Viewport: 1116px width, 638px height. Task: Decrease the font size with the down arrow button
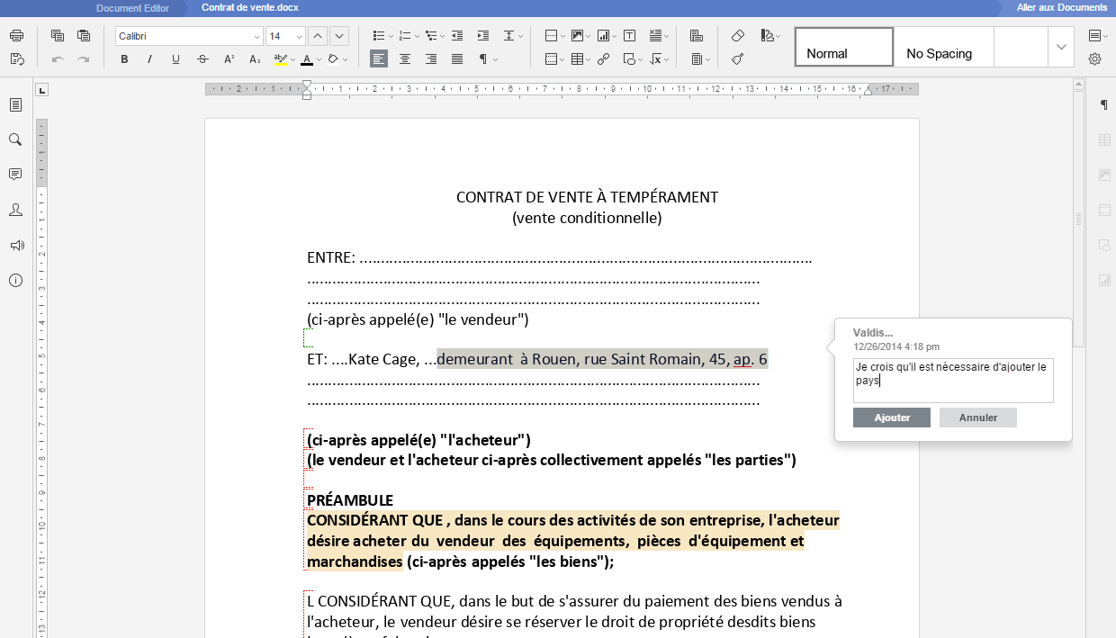[x=338, y=36]
